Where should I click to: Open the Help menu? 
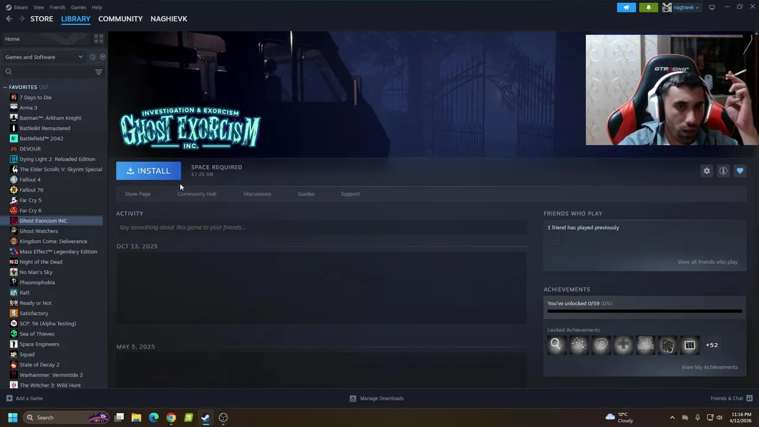(97, 7)
